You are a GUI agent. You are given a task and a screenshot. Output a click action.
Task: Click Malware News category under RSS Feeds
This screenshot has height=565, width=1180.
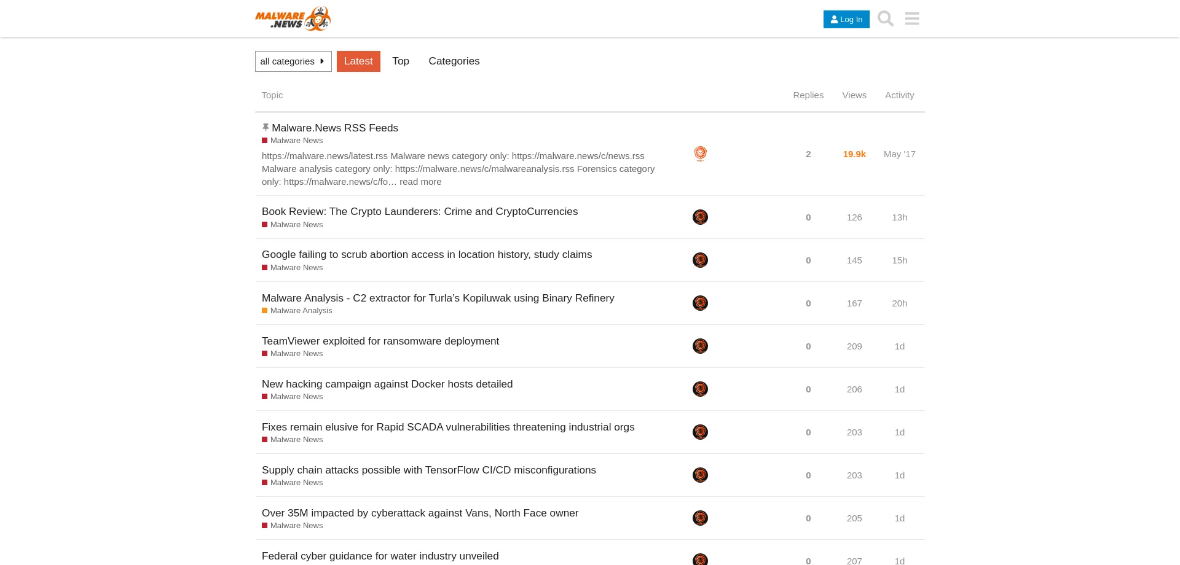pos(293,141)
